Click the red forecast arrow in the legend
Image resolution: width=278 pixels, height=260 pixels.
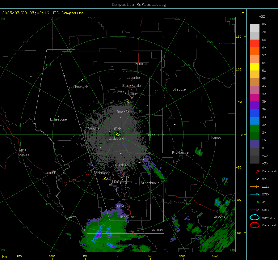(255, 171)
